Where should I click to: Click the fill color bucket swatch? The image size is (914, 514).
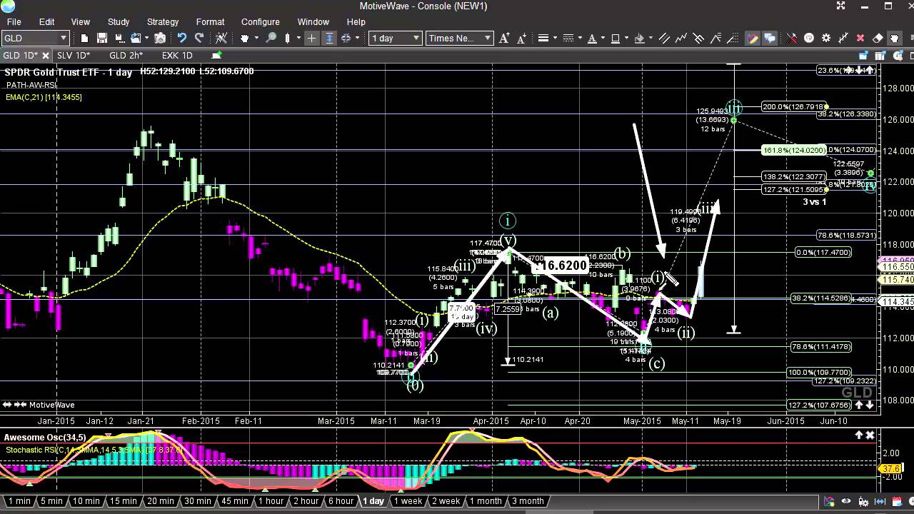click(x=639, y=38)
